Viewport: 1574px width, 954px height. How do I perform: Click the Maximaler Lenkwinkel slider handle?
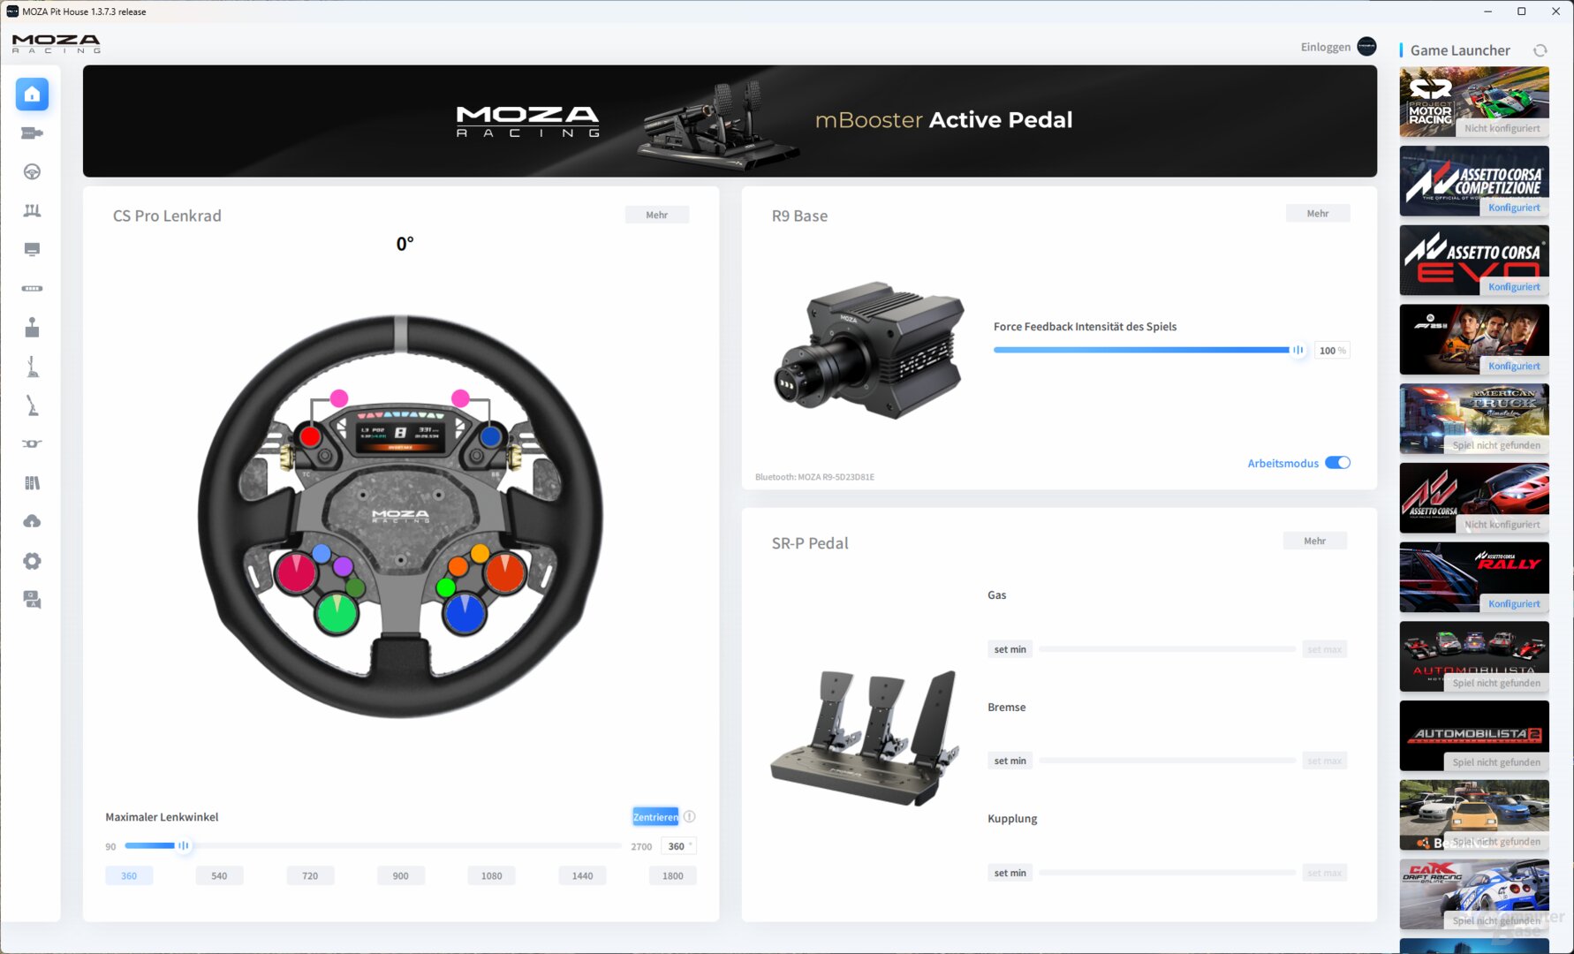click(x=183, y=845)
